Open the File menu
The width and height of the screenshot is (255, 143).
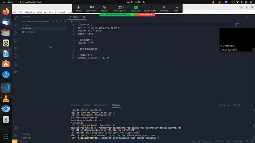[x=15, y=12]
